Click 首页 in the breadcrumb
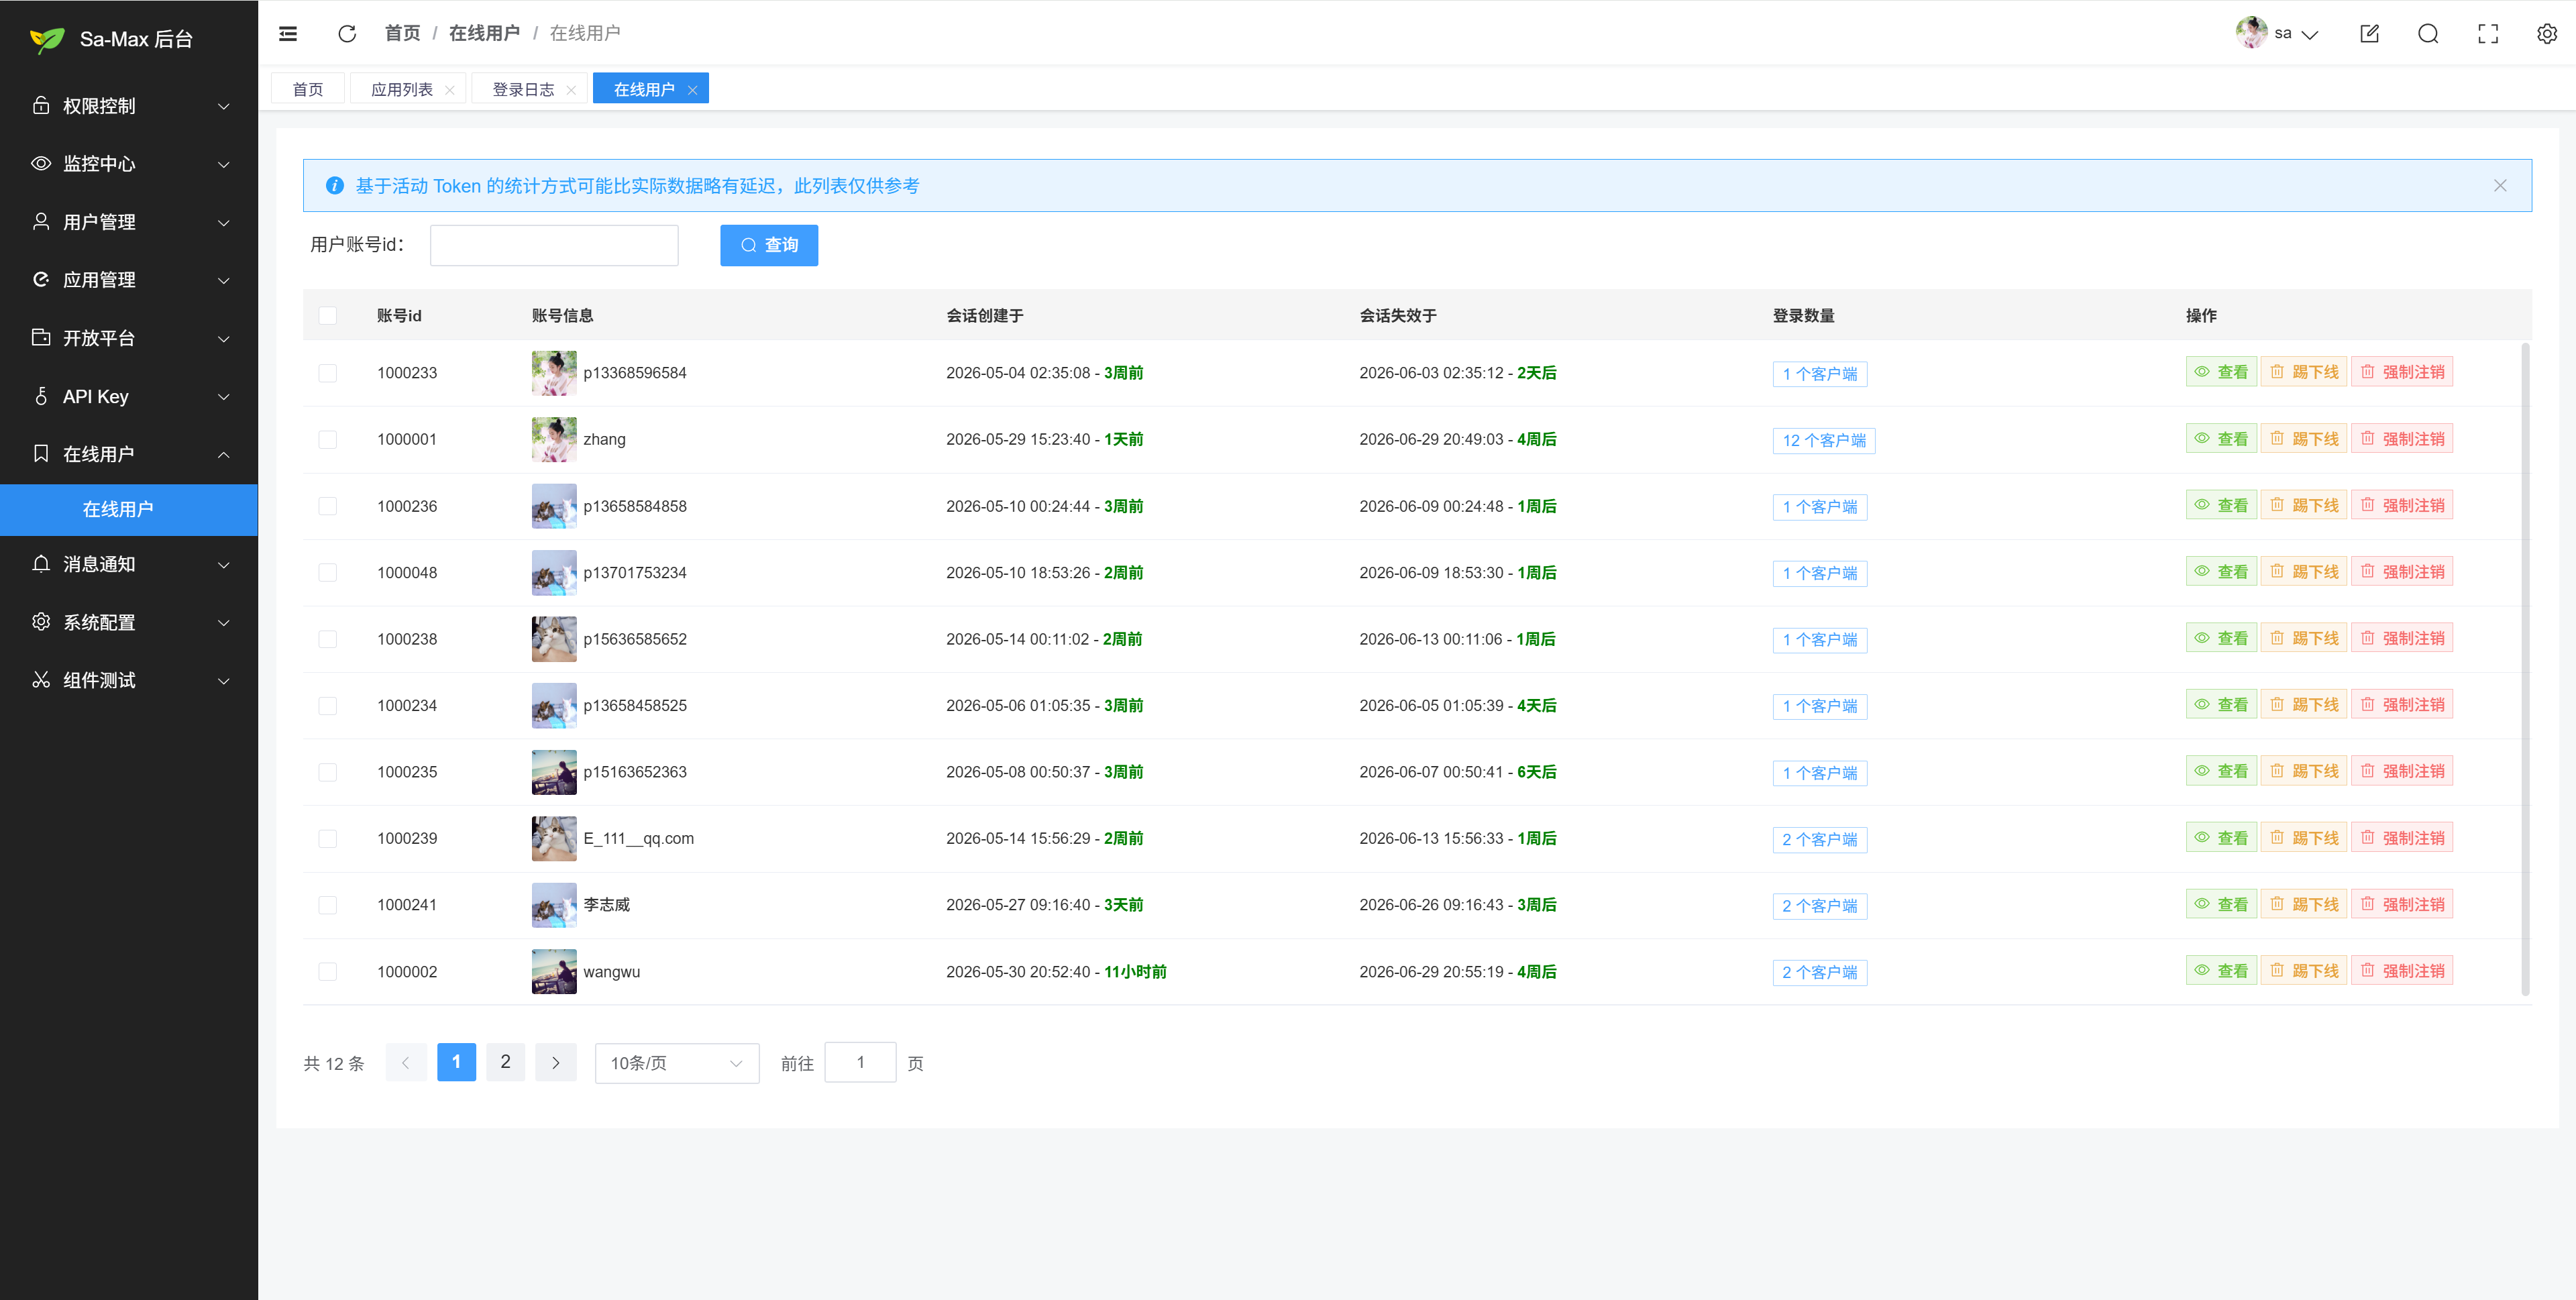Viewport: 2576px width, 1300px height. coord(402,33)
